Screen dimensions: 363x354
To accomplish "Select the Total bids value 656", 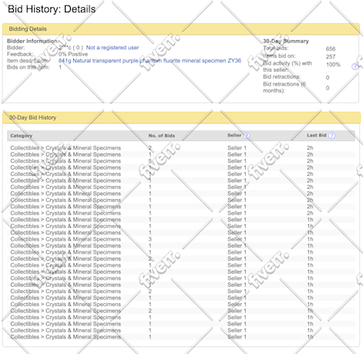I will [331, 49].
